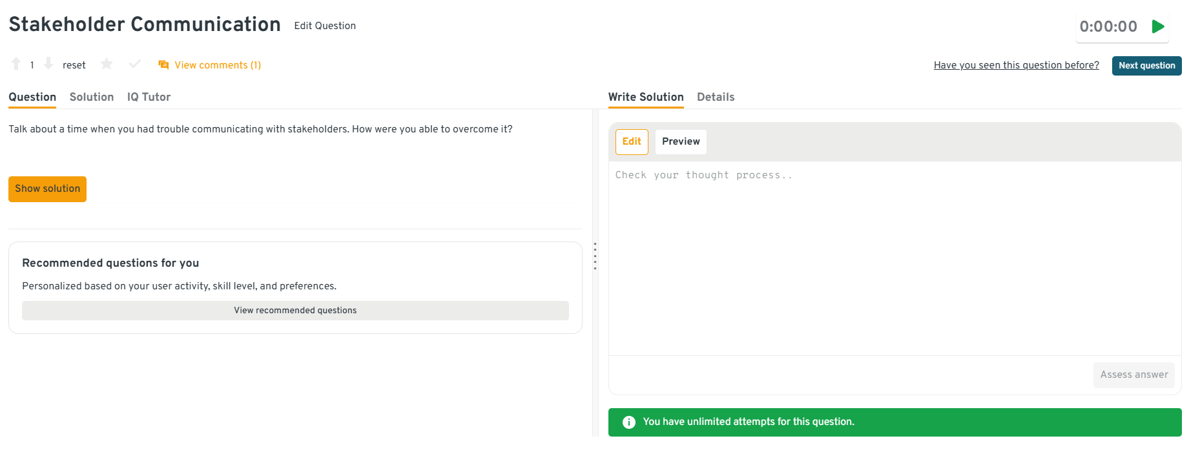
Task: Open View comments (1) link
Action: click(x=217, y=65)
